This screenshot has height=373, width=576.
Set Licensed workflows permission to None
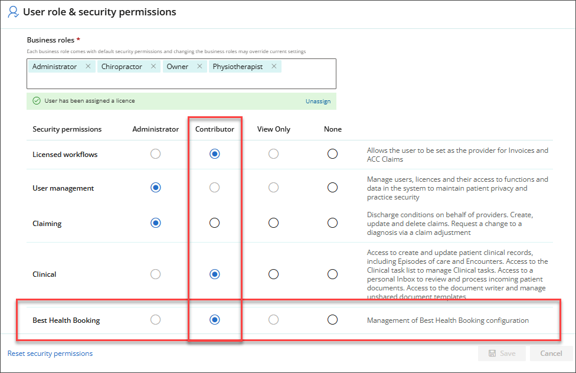(x=332, y=153)
